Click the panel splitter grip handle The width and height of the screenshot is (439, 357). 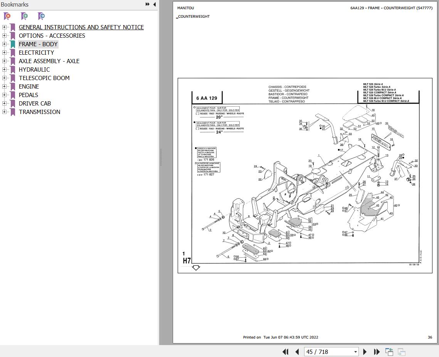161,157
